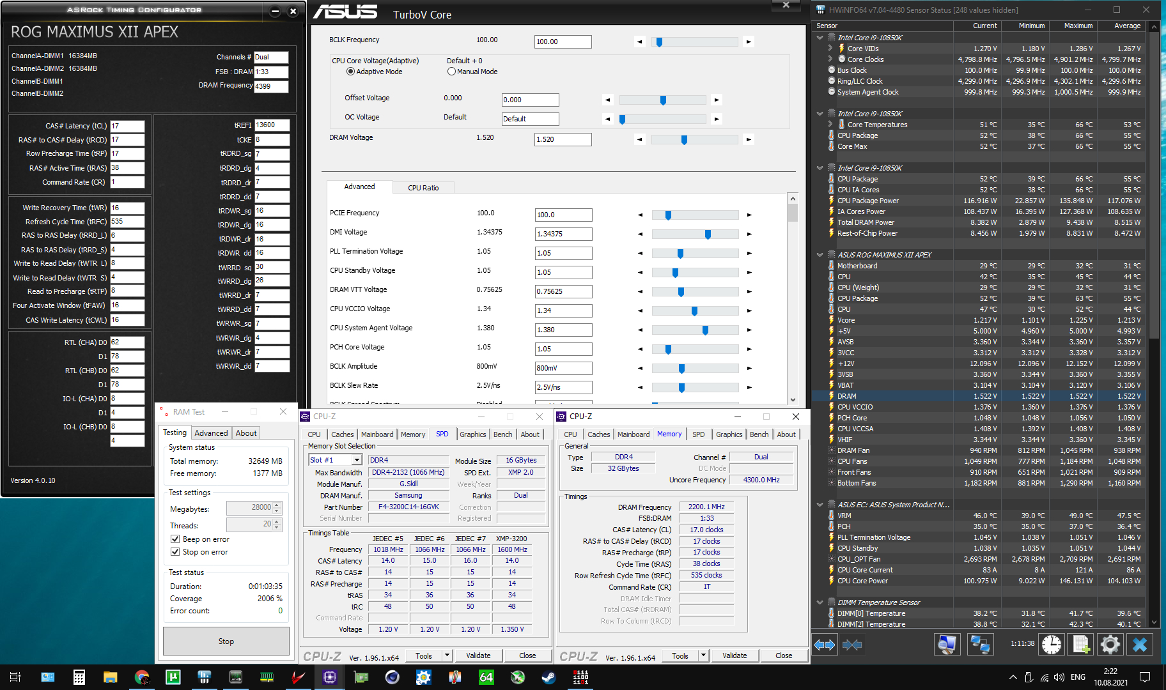Screen dimensions: 1166x690
Task: Collapse ASUS EC sensor group
Action: (x=820, y=505)
